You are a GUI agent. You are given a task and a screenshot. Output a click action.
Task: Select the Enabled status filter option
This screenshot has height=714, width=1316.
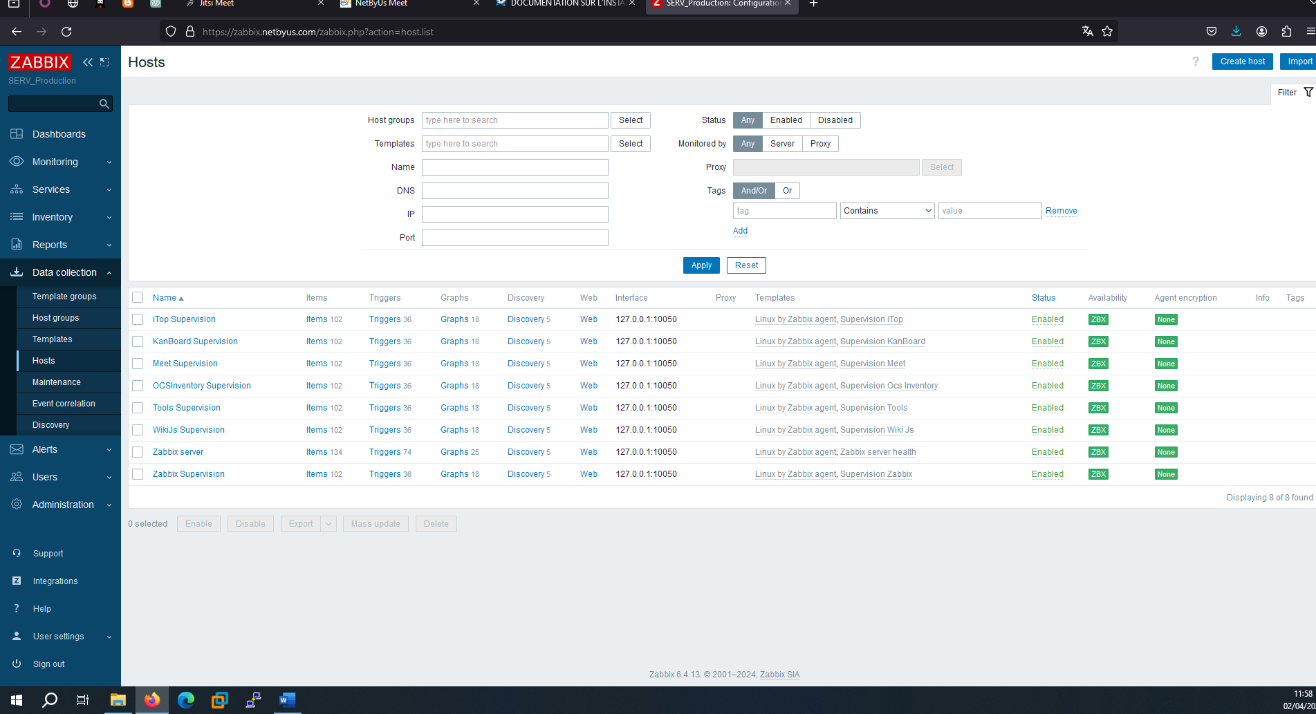pos(786,120)
